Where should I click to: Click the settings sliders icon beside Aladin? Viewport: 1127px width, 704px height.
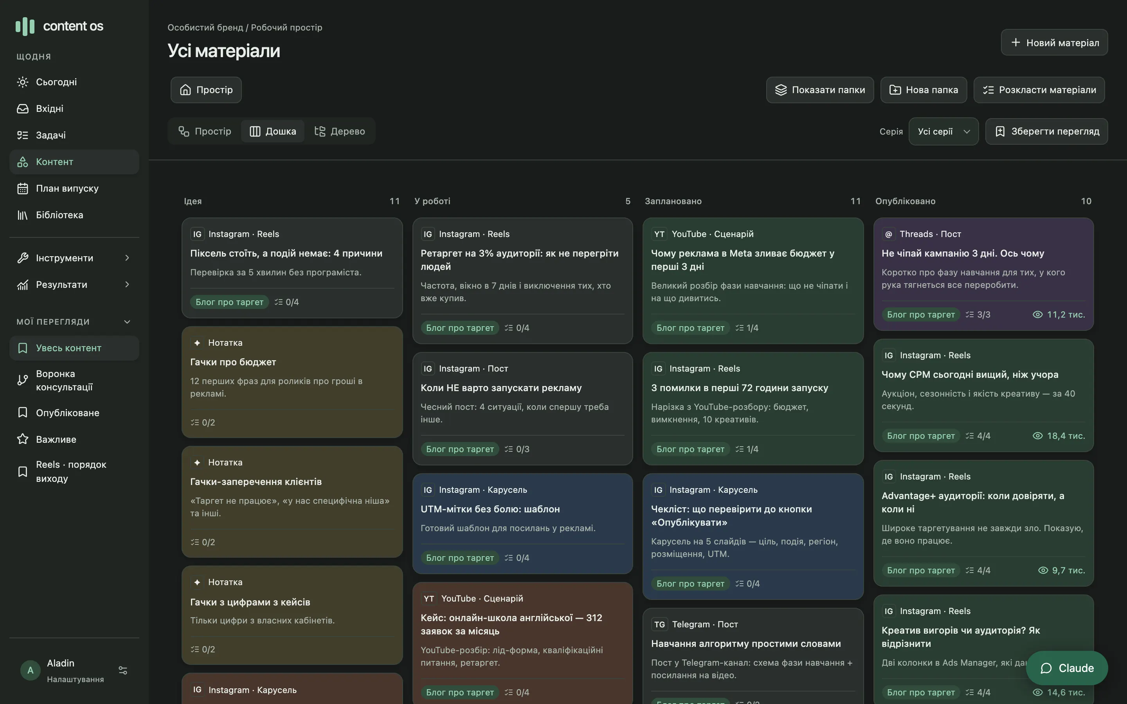pos(123,670)
